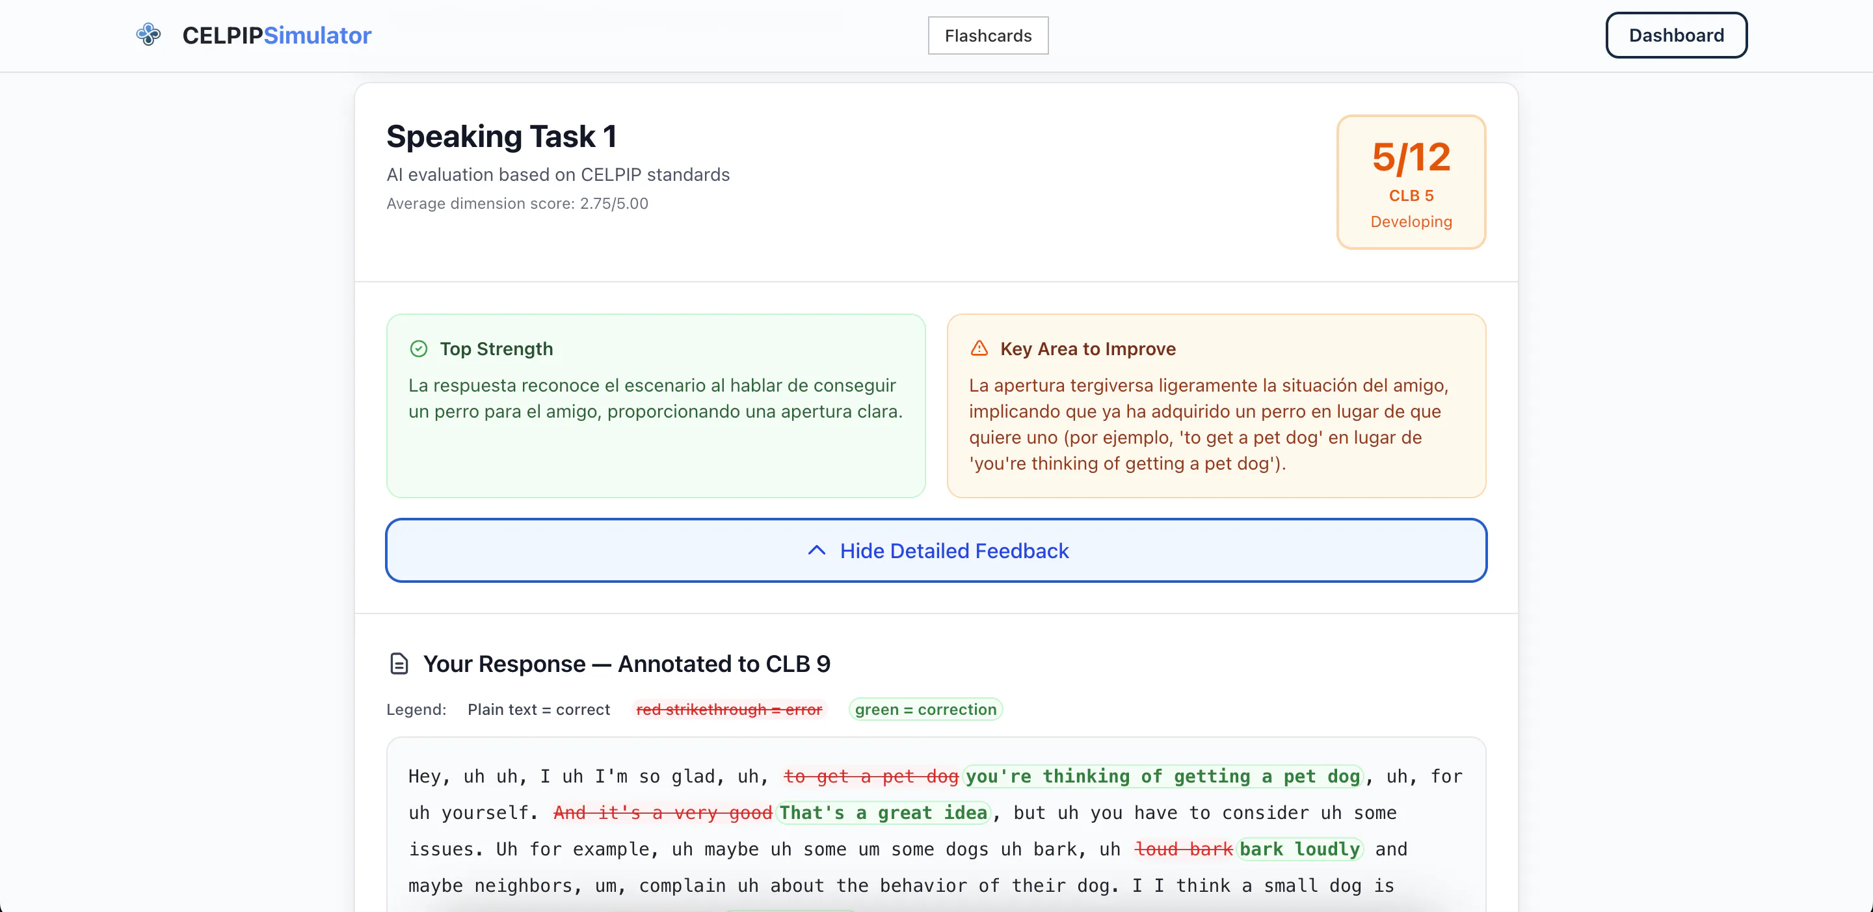Click the green checkmark icon beside Top Strength
Viewport: 1873px width, 912px height.
pos(419,349)
